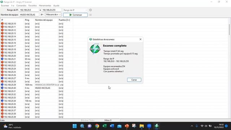Sort by the IP column header

pyautogui.click(x=12, y=20)
